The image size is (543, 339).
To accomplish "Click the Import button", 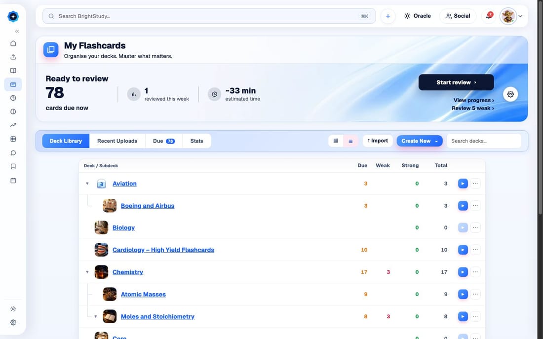I will [x=378, y=141].
